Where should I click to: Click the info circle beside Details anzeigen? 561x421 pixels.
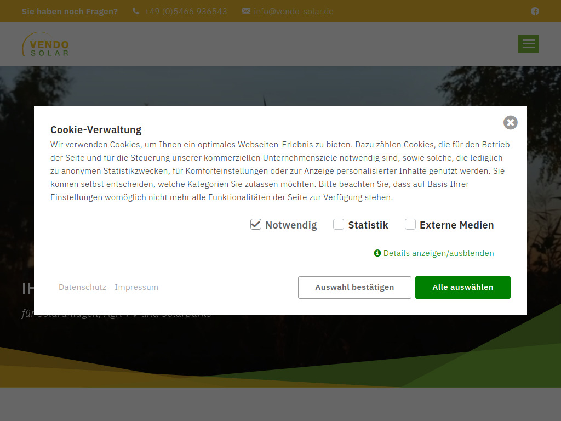(x=377, y=253)
